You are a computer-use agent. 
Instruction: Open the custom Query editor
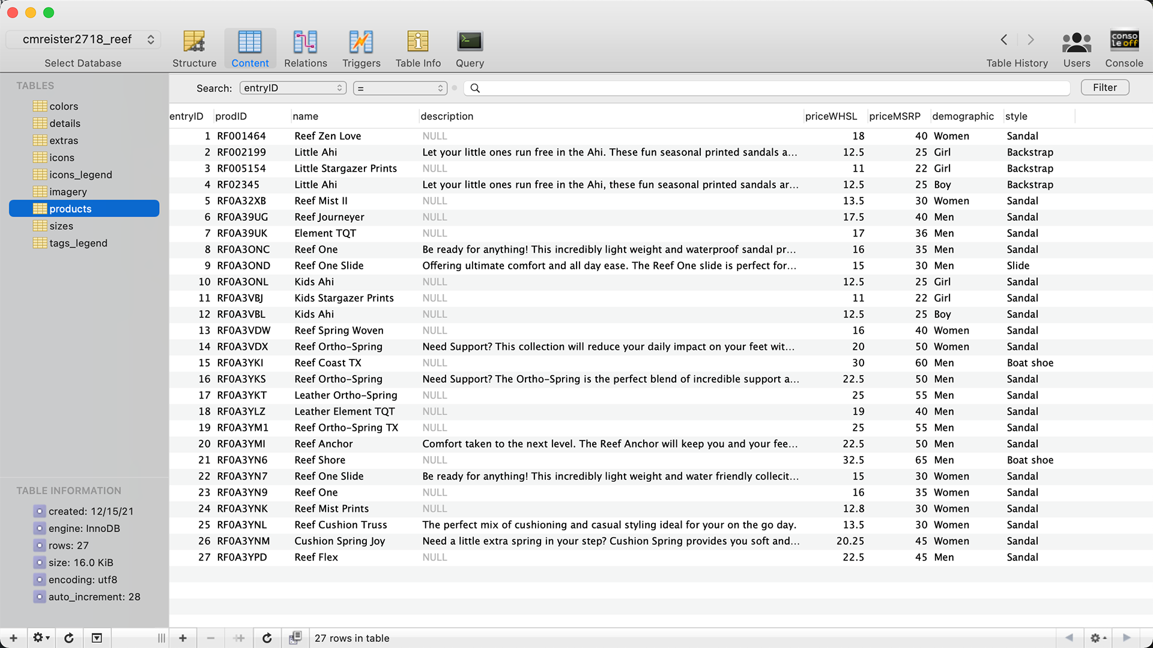(470, 49)
